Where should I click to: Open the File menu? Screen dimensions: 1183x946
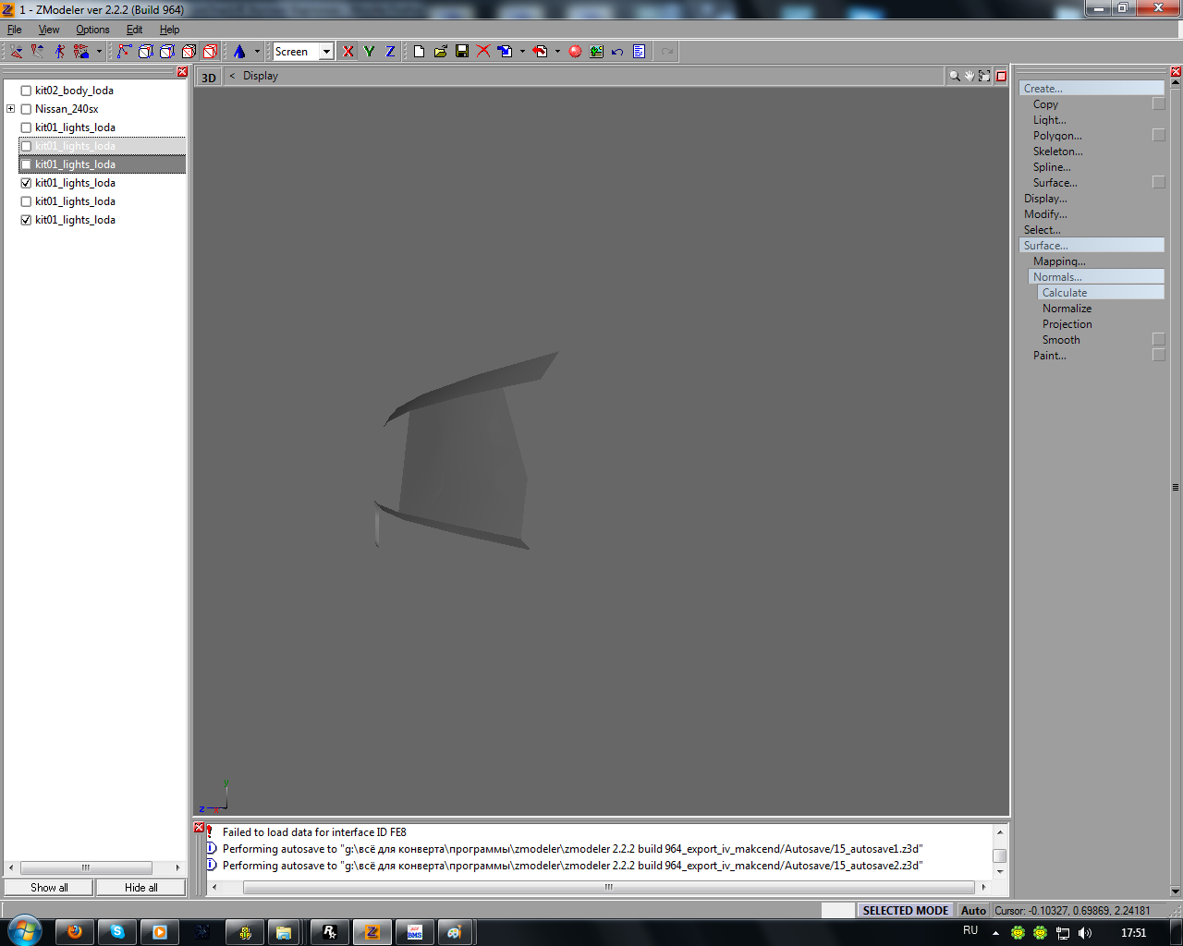[15, 30]
